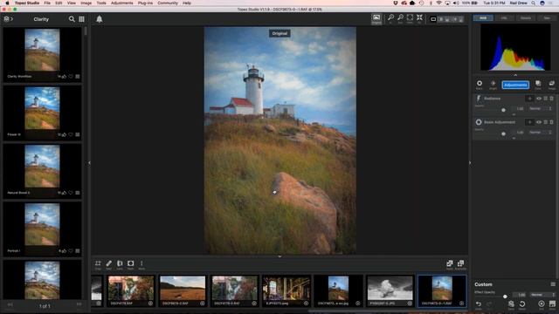Screen dimensions: 559x314
Task: Select the brush tool below the image
Action: tap(108, 263)
